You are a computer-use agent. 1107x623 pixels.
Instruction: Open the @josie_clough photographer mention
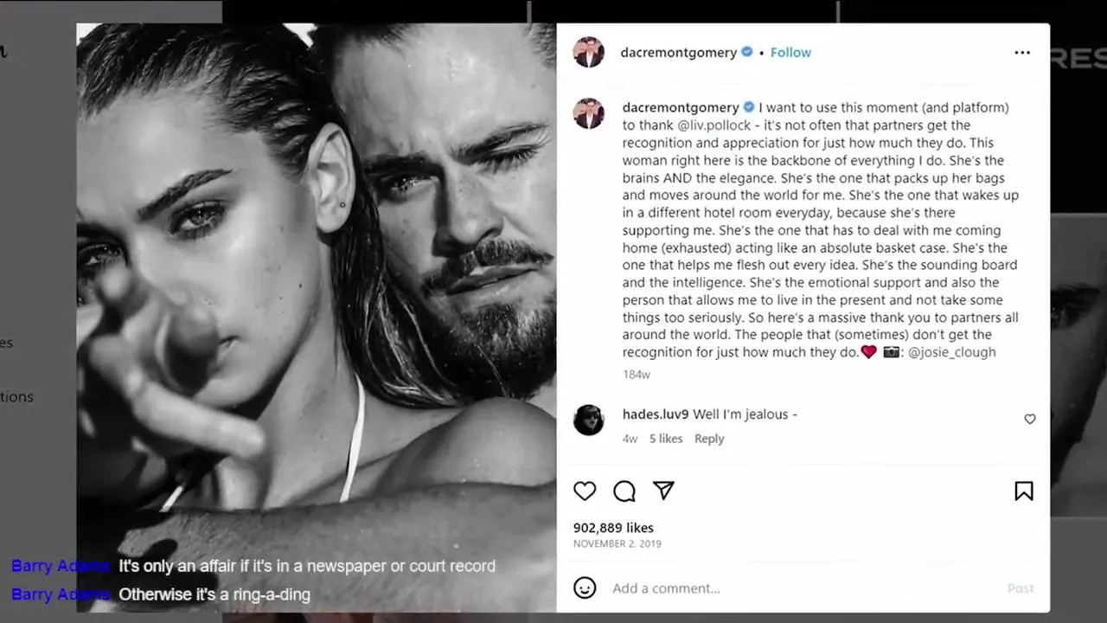(x=951, y=352)
